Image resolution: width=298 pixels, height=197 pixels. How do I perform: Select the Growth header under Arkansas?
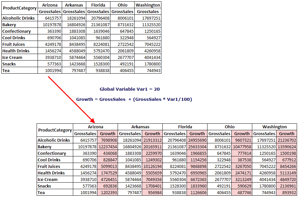pyautogui.click(x=152, y=134)
